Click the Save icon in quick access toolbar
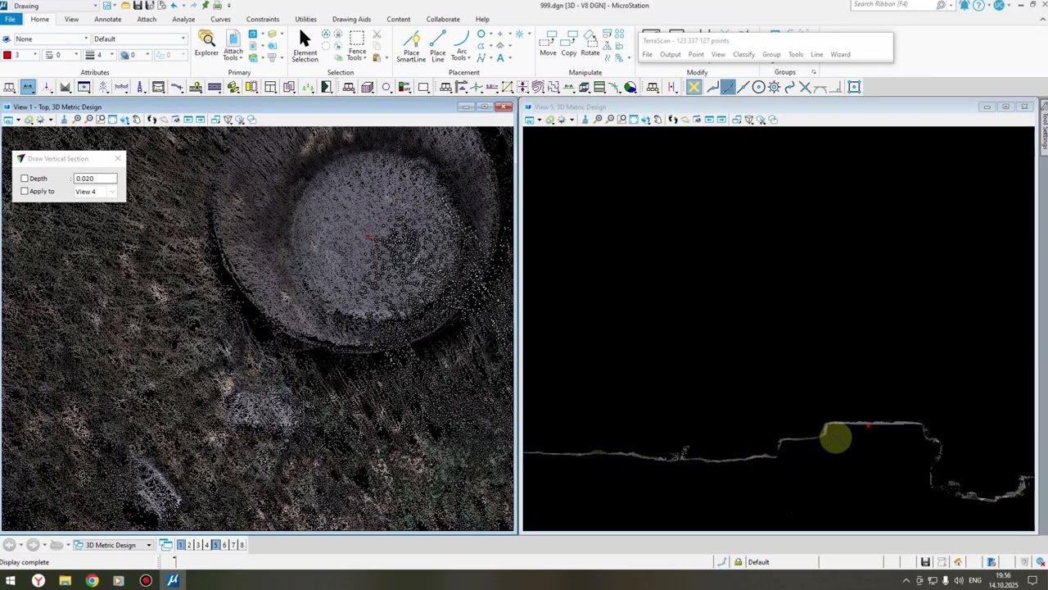The height and width of the screenshot is (590, 1048). click(138, 6)
